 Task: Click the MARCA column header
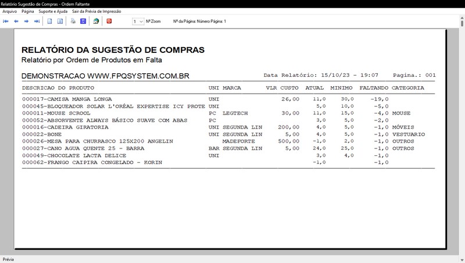point(231,88)
